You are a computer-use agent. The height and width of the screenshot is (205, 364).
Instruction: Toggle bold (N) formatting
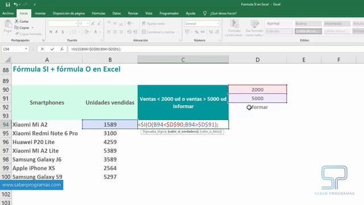[x=51, y=32]
